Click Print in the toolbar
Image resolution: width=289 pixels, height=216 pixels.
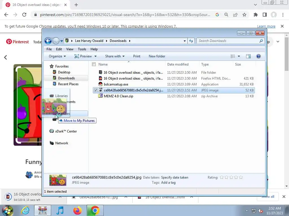137,56
